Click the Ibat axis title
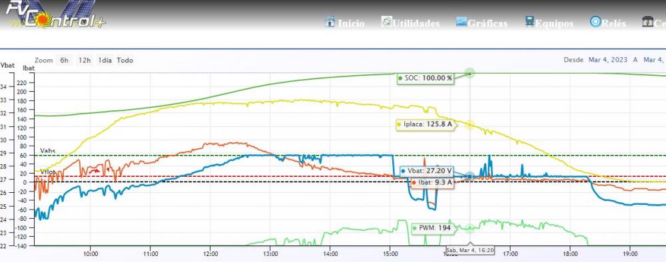The height and width of the screenshot is (262, 666). click(29, 68)
